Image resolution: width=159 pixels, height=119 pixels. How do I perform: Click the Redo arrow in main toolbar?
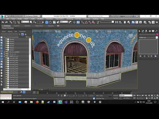6,22
